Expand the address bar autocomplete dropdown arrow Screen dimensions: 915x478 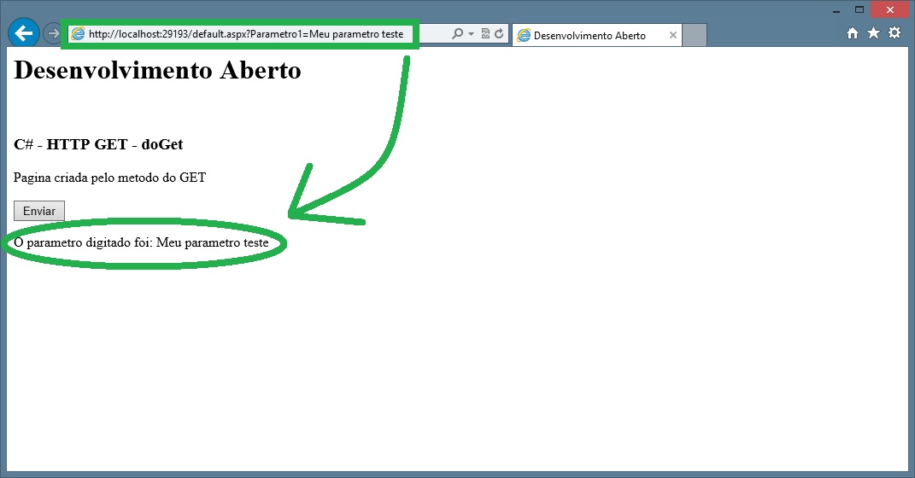[x=471, y=34]
